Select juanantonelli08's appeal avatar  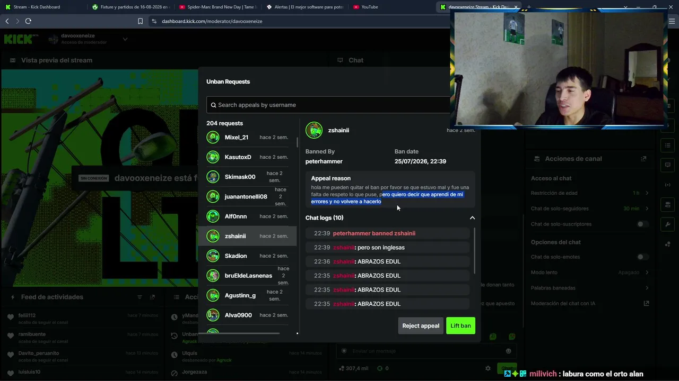213,196
